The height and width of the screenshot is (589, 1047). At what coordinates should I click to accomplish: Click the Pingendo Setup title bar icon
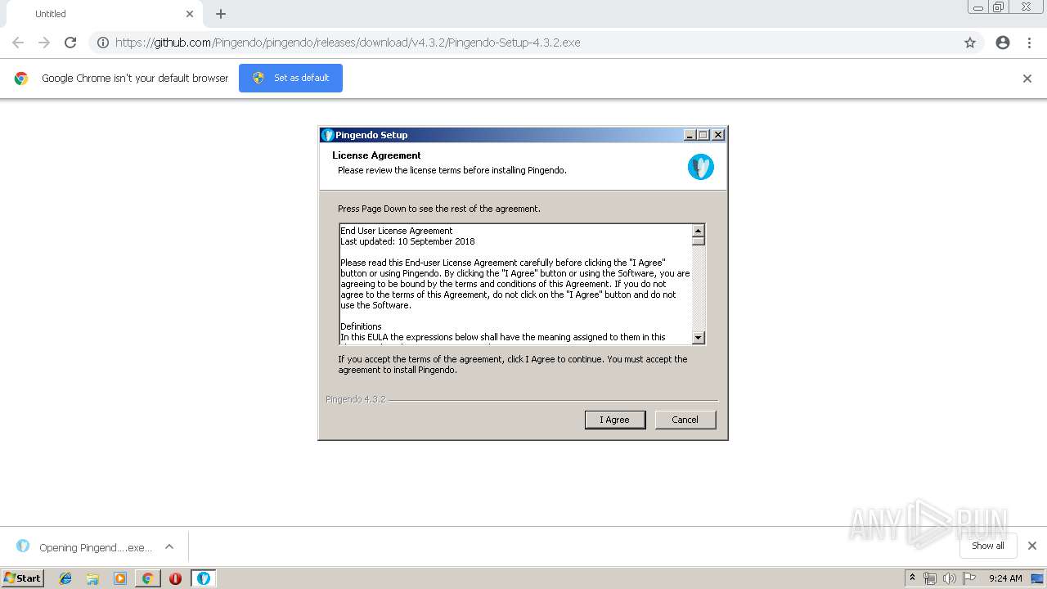coord(328,135)
